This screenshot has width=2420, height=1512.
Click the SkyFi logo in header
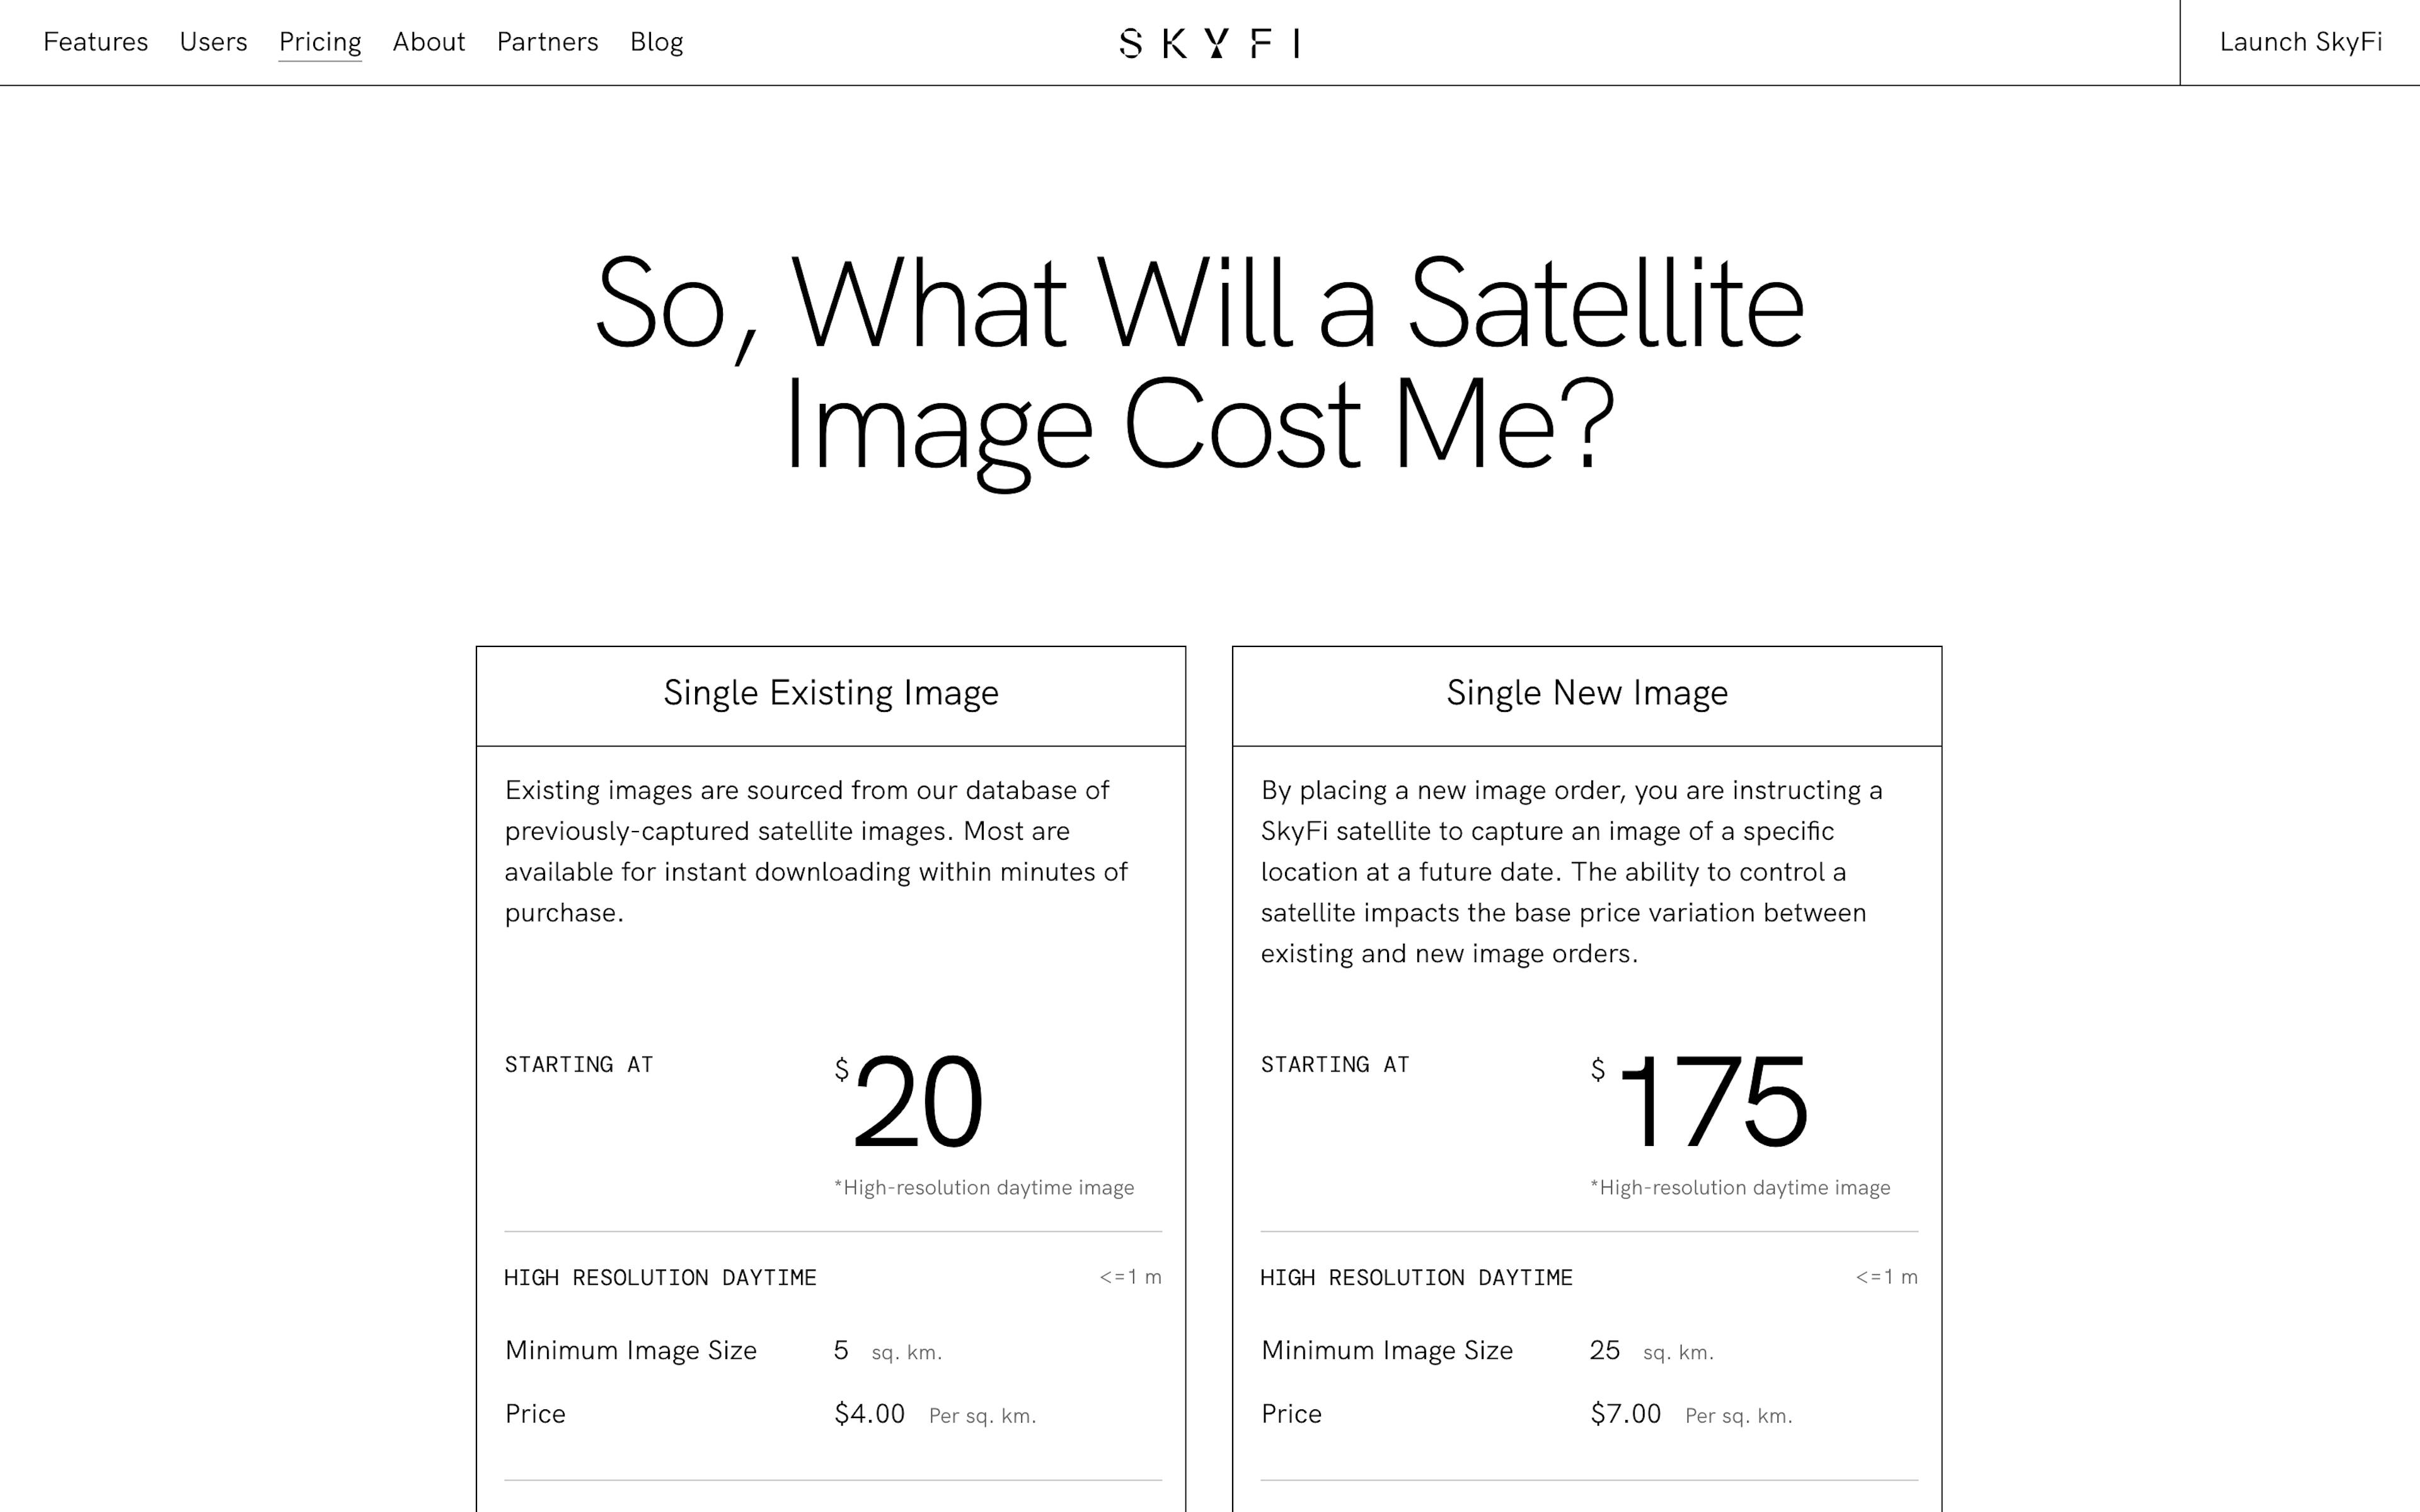pyautogui.click(x=1209, y=43)
